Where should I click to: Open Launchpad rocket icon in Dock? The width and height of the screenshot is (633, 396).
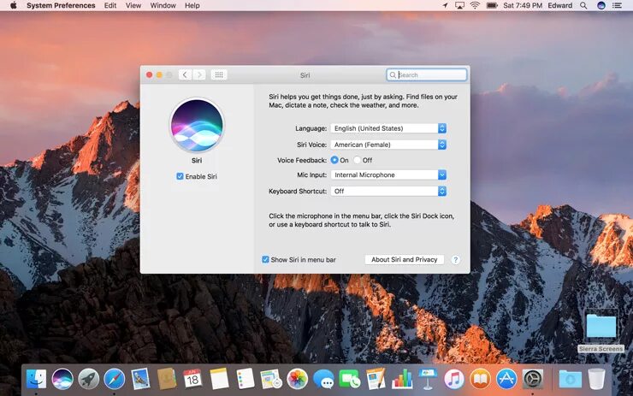coord(88,379)
